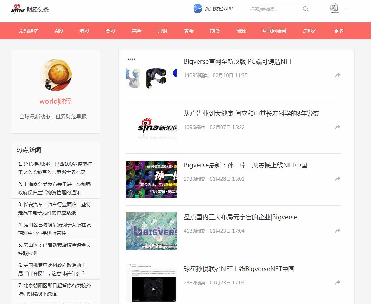Open the 港股 menu tab
This screenshot has width=371, height=304.
click(84, 31)
